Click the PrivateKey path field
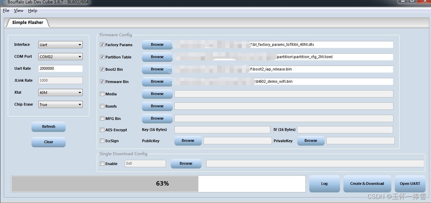This screenshot has height=203, width=431. [x=361, y=141]
